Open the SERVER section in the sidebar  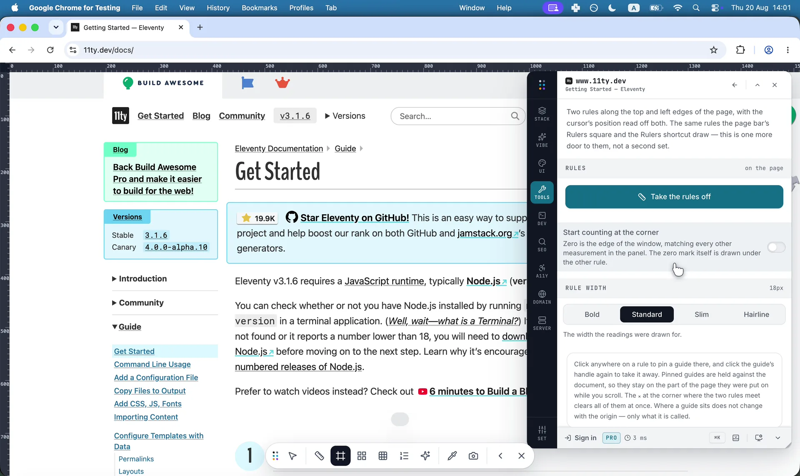pos(542,323)
